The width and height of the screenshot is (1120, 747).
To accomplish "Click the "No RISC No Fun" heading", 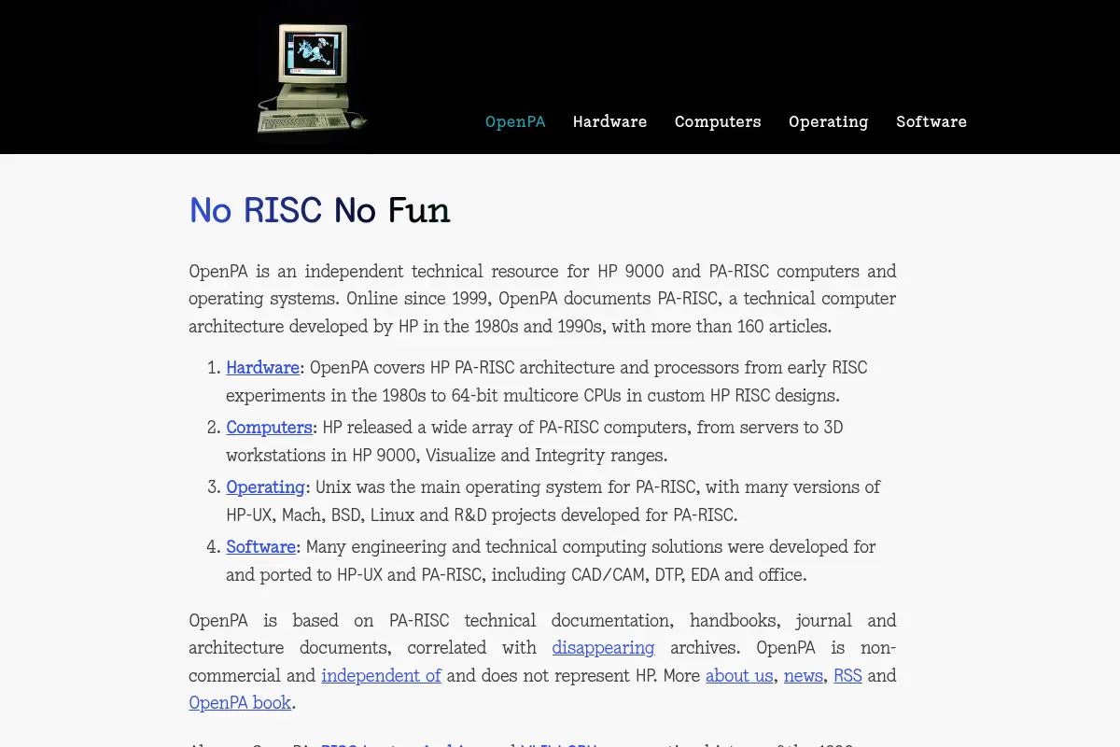I will point(319,210).
